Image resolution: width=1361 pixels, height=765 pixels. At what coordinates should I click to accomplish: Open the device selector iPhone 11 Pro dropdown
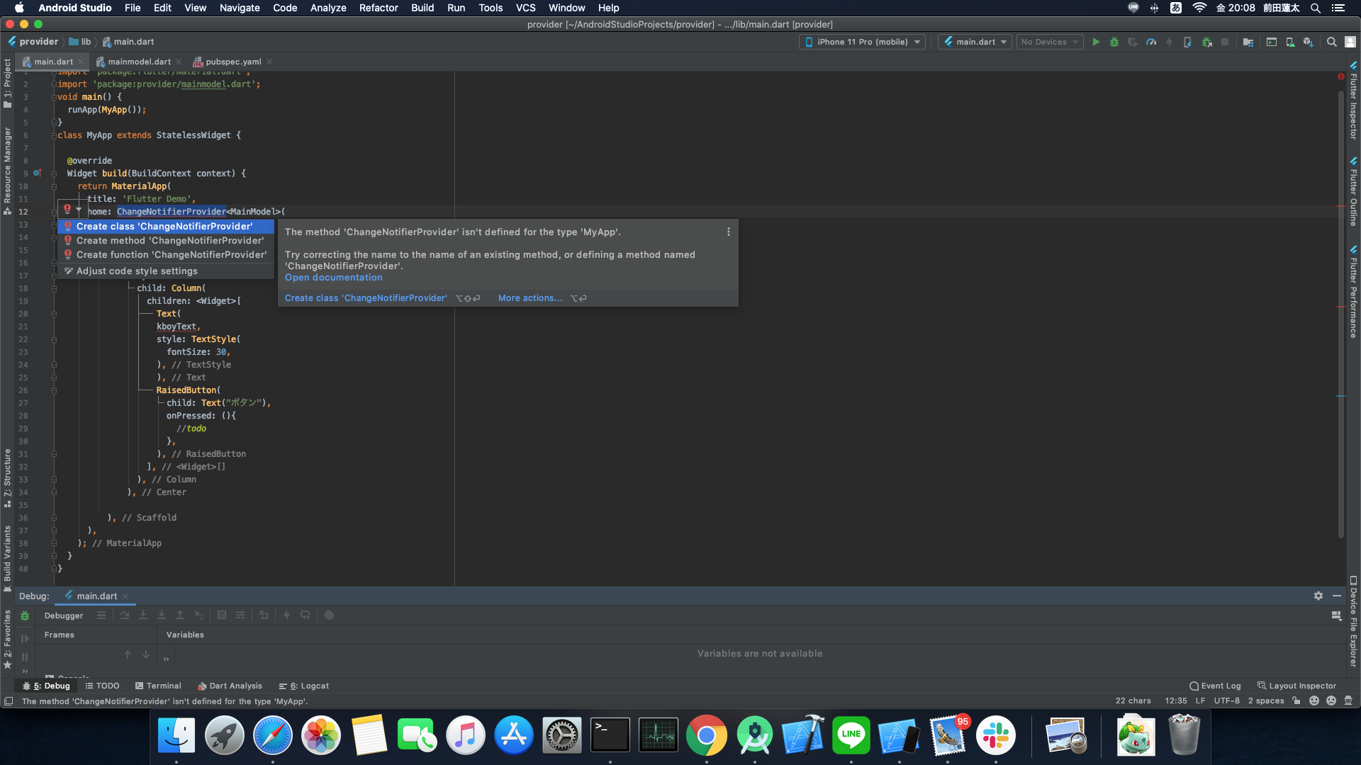click(x=861, y=42)
